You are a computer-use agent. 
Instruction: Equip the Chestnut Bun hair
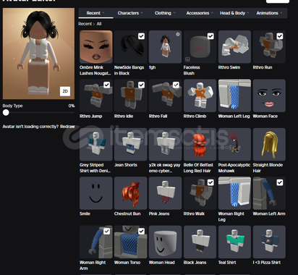click(x=130, y=193)
